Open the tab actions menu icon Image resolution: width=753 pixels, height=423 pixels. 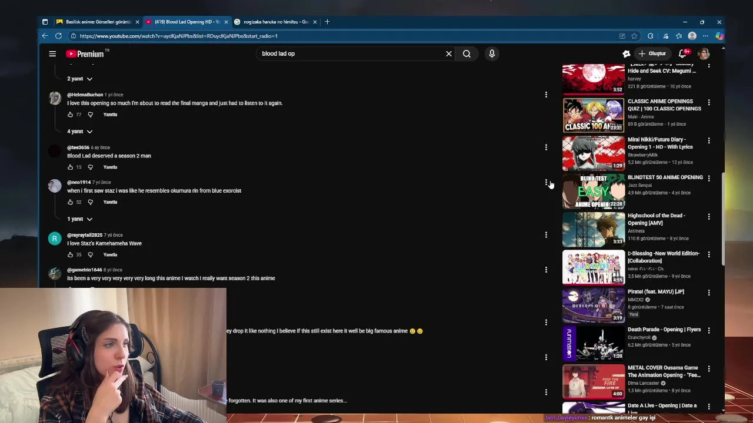[45, 22]
